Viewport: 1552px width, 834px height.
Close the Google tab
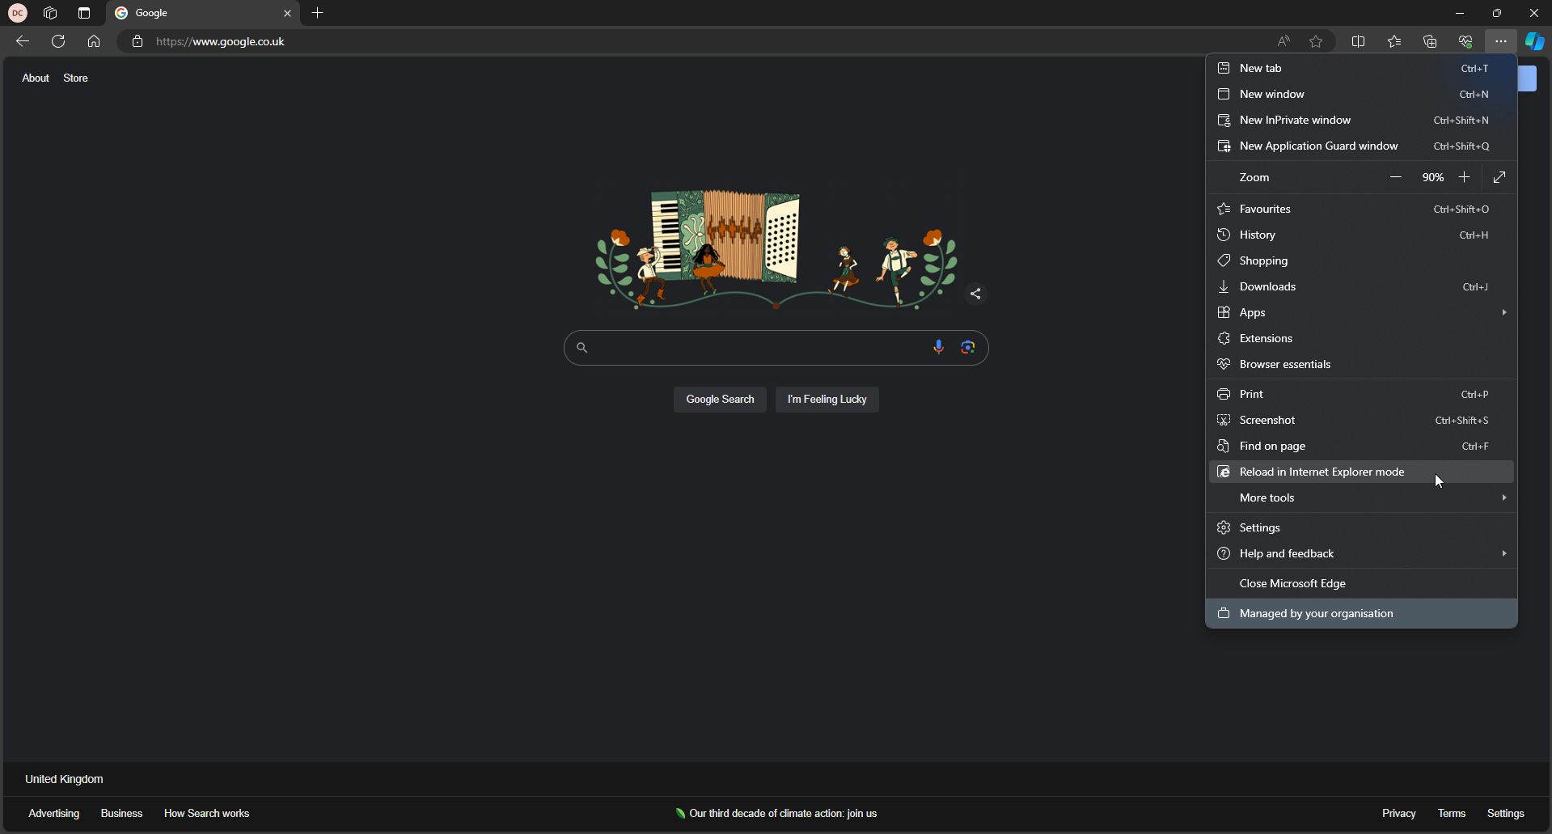click(x=287, y=14)
